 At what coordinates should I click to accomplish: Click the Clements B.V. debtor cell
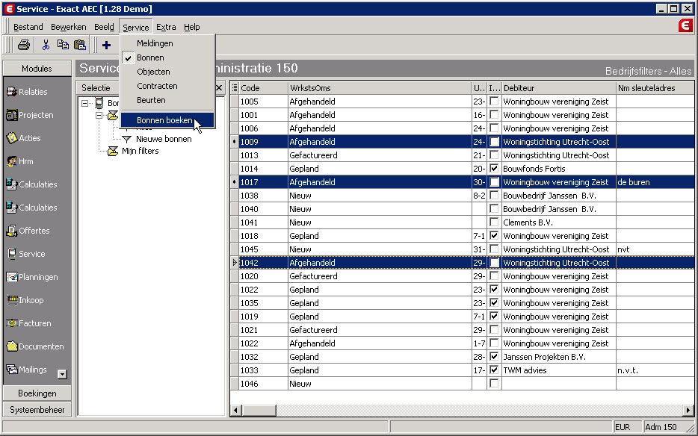click(559, 222)
